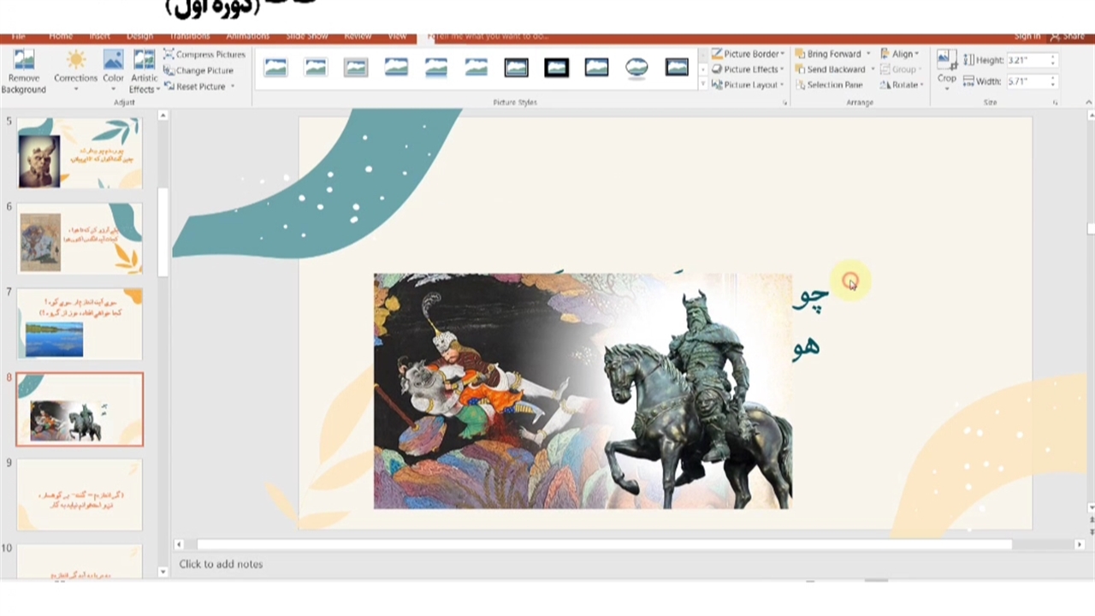Click the Share button
Image resolution: width=1095 pixels, height=616 pixels.
[x=1068, y=36]
